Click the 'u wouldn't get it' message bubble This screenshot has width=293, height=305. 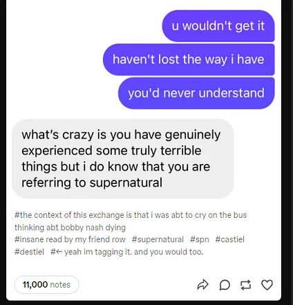[x=218, y=26]
